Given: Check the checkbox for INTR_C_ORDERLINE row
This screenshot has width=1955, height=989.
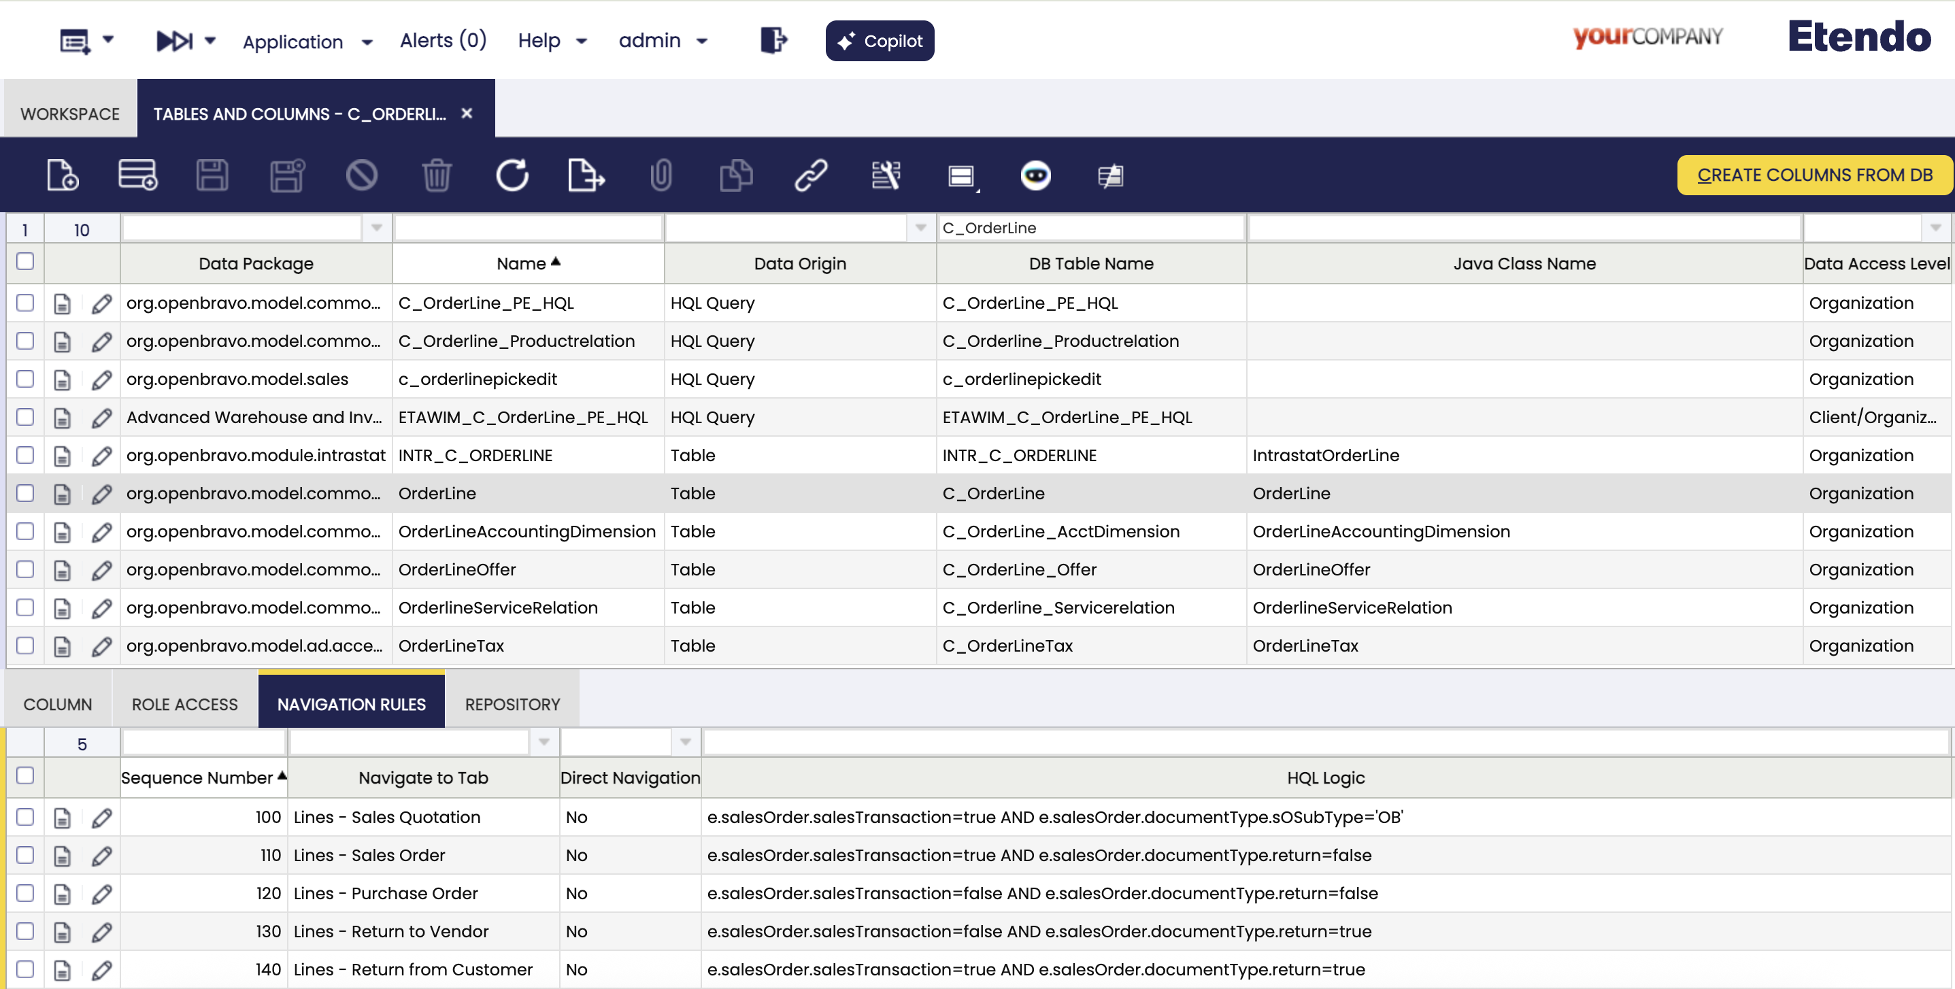Looking at the screenshot, I should [x=25, y=456].
